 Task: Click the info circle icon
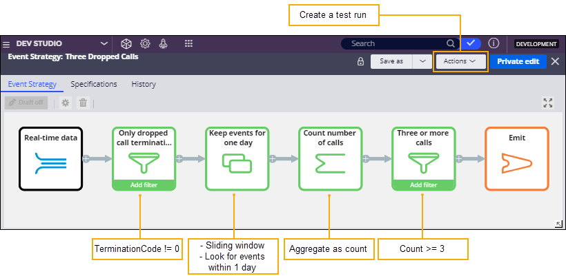tap(494, 43)
